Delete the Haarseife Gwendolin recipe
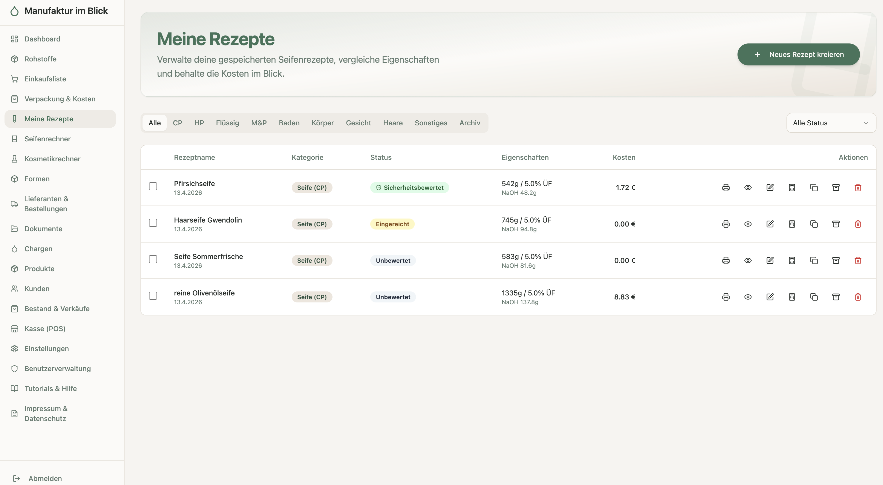The height and width of the screenshot is (485, 883). [x=858, y=224]
